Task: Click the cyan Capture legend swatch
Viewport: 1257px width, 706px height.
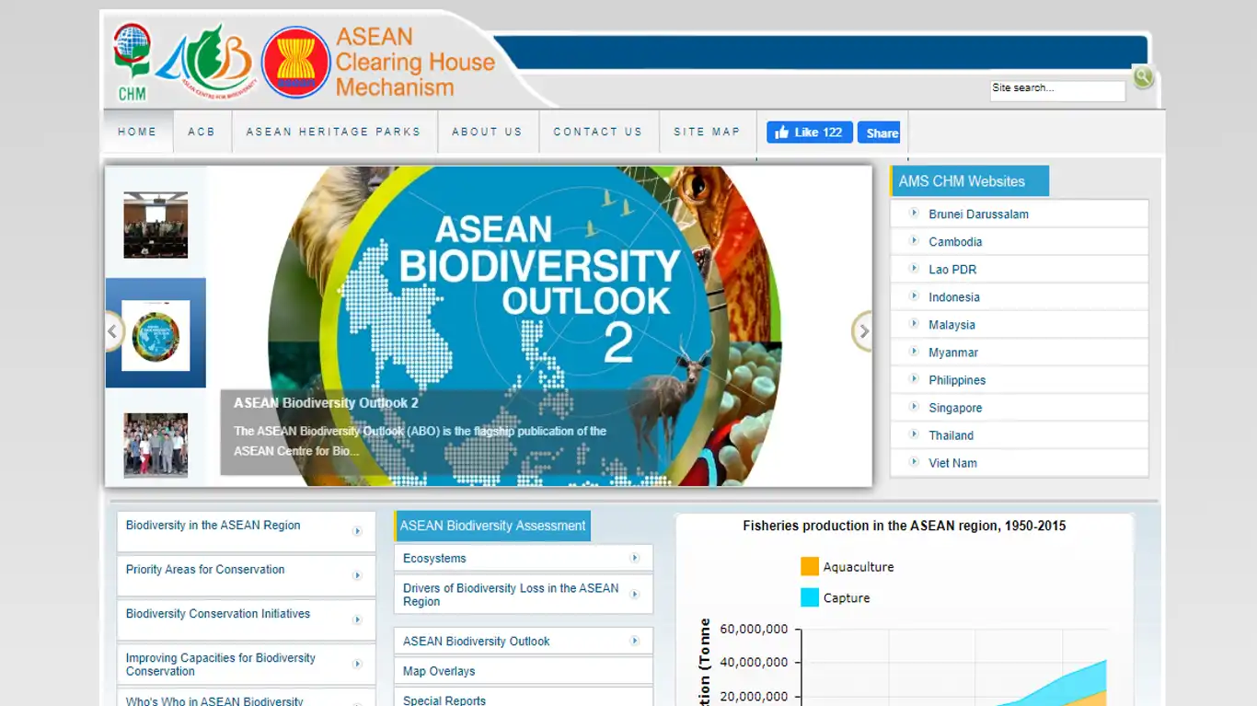Action: (x=810, y=597)
